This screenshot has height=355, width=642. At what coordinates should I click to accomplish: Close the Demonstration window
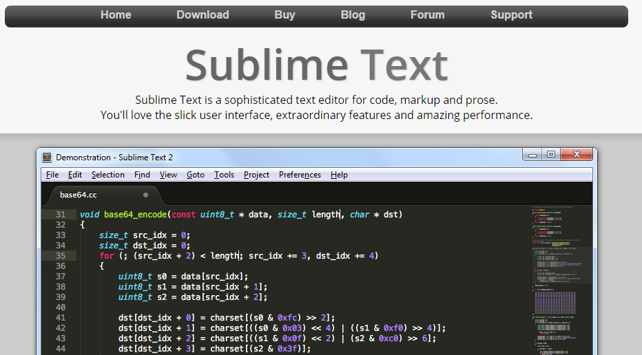pos(577,155)
